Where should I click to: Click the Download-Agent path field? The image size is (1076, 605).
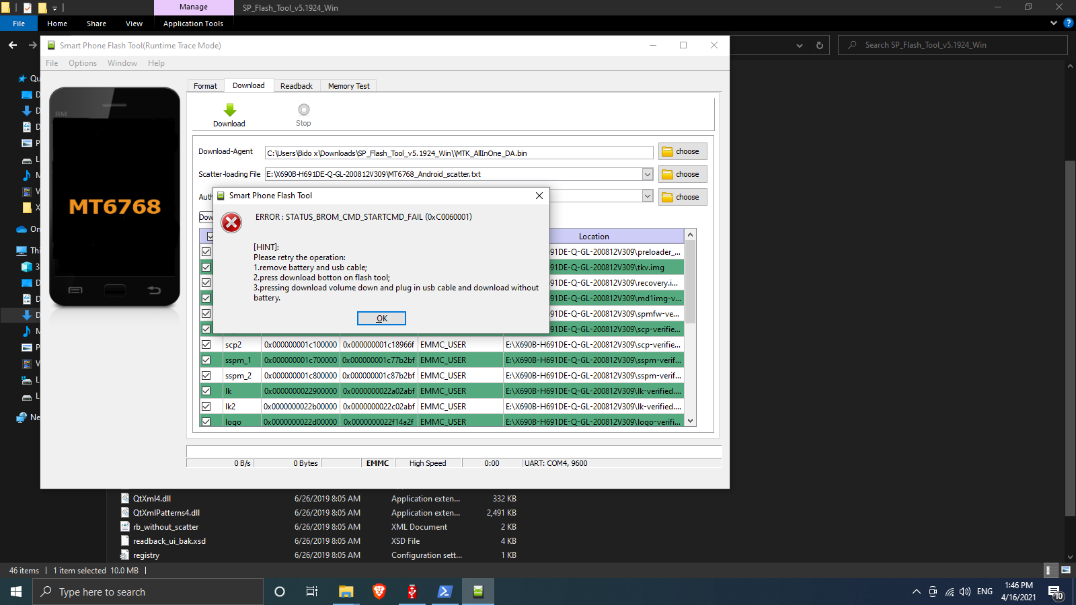459,153
